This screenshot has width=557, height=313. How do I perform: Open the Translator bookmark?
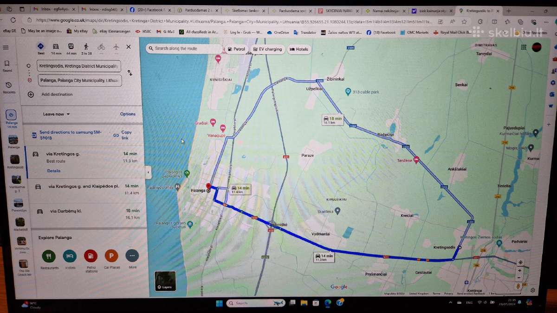(x=304, y=32)
